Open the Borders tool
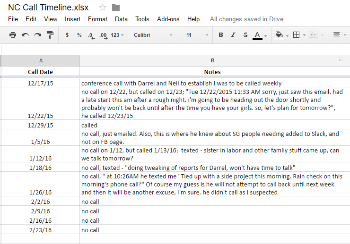Screen dimensions: 350x244 point(296,35)
